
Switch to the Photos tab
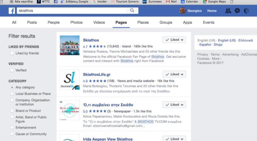point(76,22)
